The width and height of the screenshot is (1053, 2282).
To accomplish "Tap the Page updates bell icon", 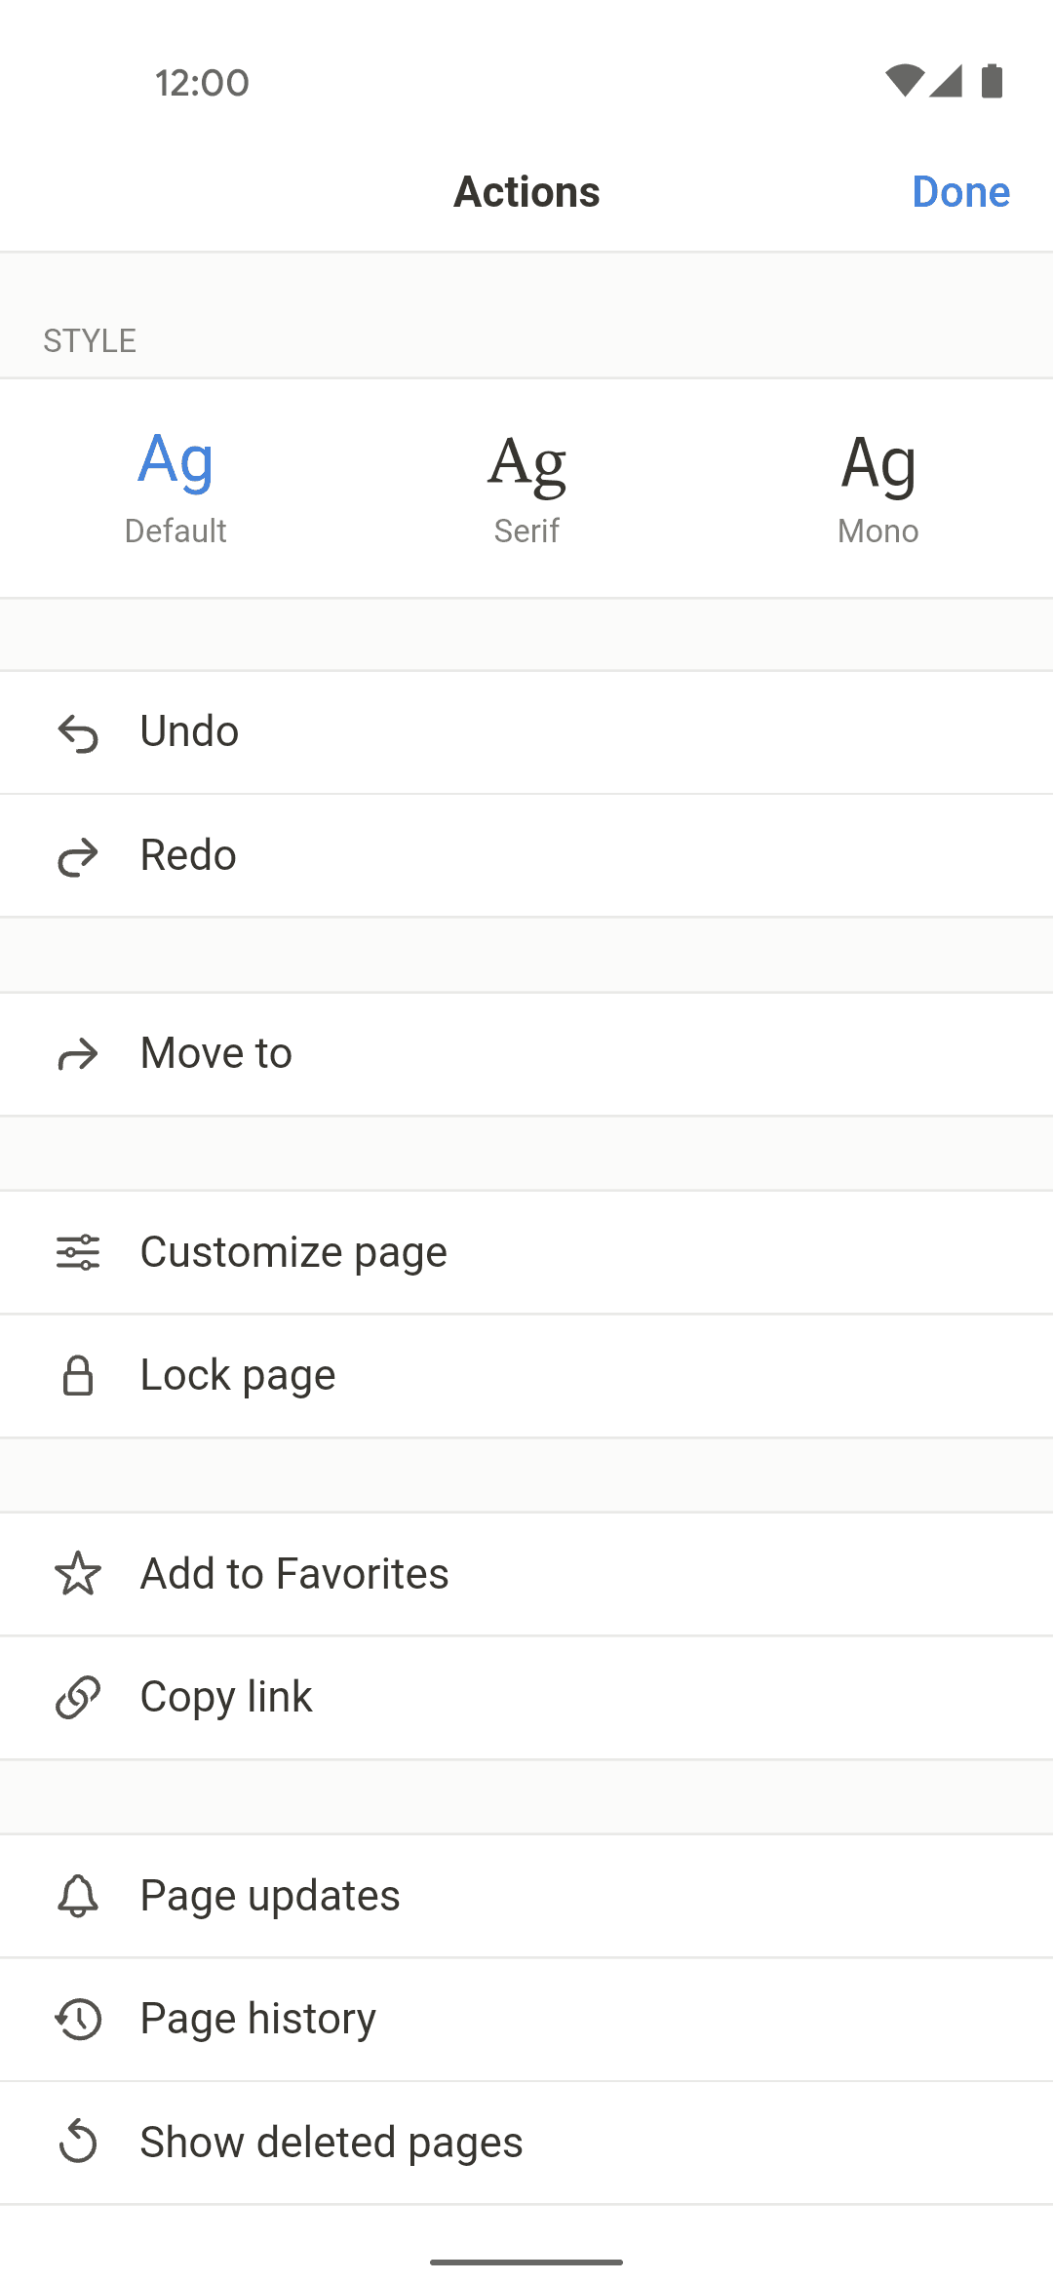I will [78, 1896].
